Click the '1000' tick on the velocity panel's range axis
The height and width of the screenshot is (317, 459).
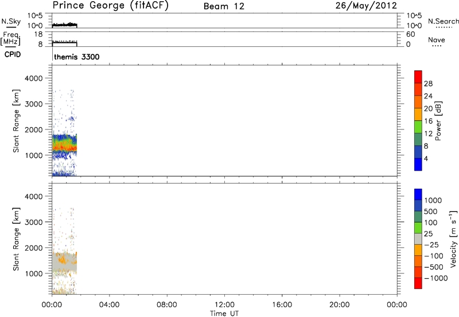click(x=34, y=274)
